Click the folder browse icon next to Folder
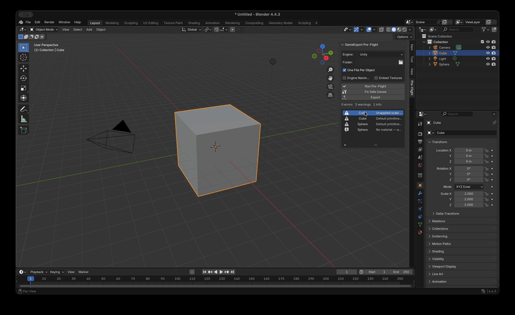The width and height of the screenshot is (515, 315). click(x=400, y=62)
